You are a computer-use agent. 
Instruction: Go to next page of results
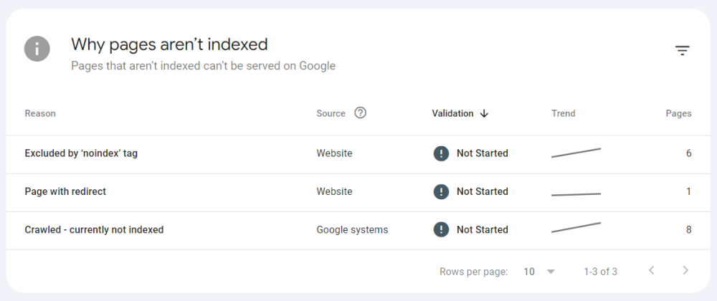[685, 271]
